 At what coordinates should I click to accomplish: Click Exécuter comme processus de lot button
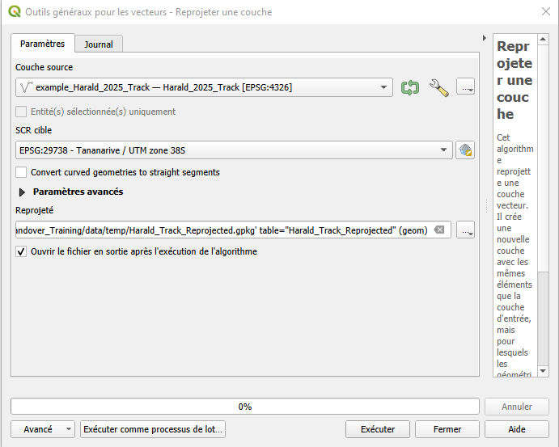pos(152,429)
